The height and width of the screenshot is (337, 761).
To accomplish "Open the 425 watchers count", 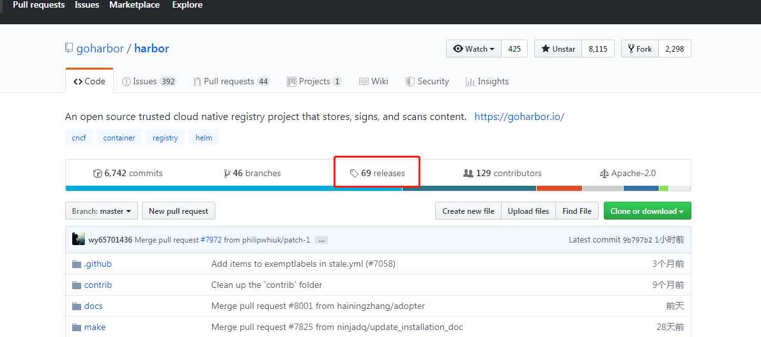I will (x=514, y=49).
